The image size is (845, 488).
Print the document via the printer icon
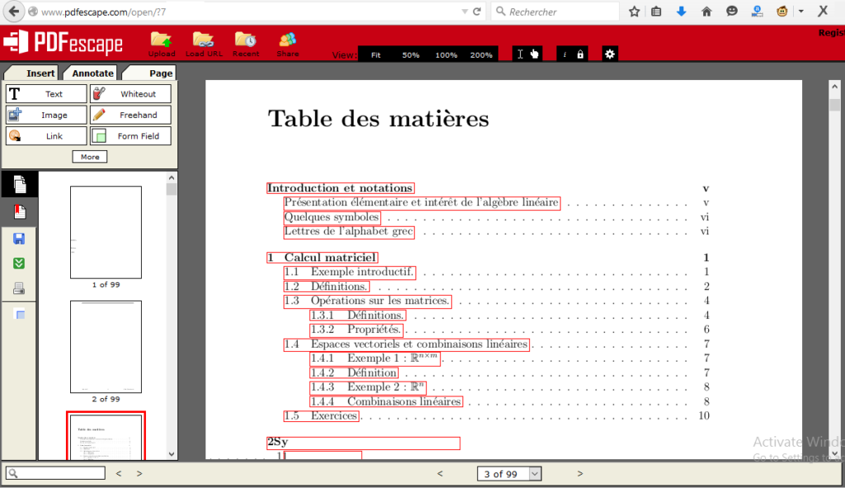[x=18, y=287]
